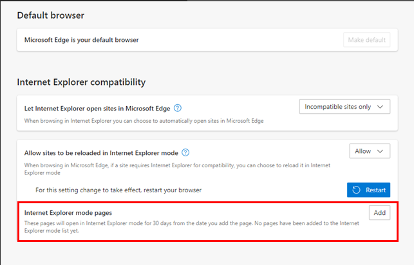
Task: Click description under Let Internet Explorer open sites
Action: pos(144,121)
